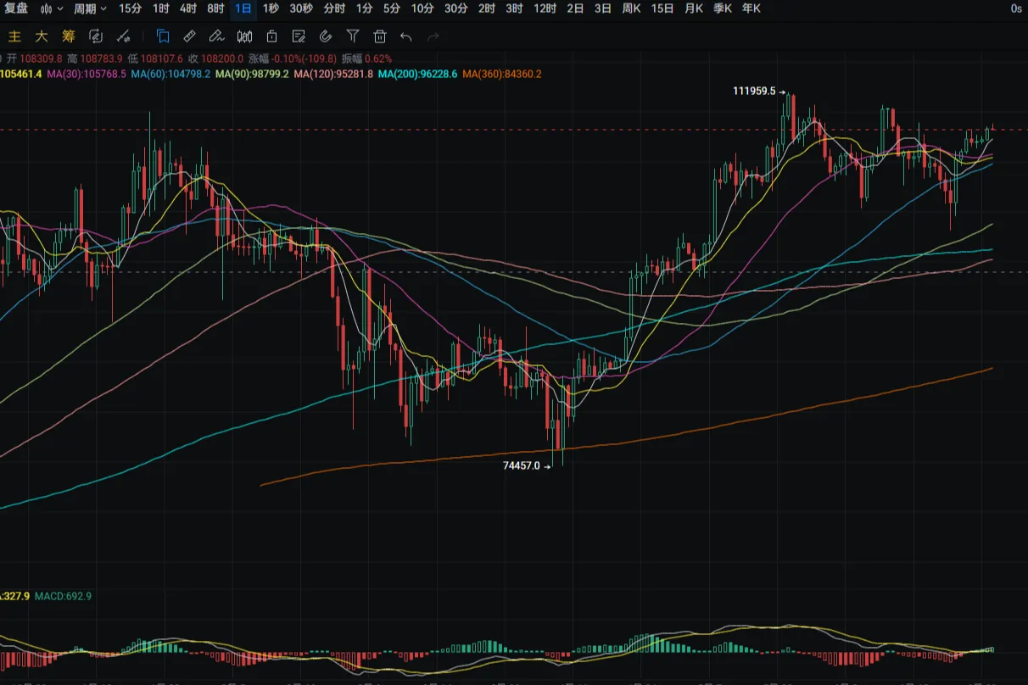Switch to 周K weekly candles
1028x685 pixels.
click(x=631, y=8)
